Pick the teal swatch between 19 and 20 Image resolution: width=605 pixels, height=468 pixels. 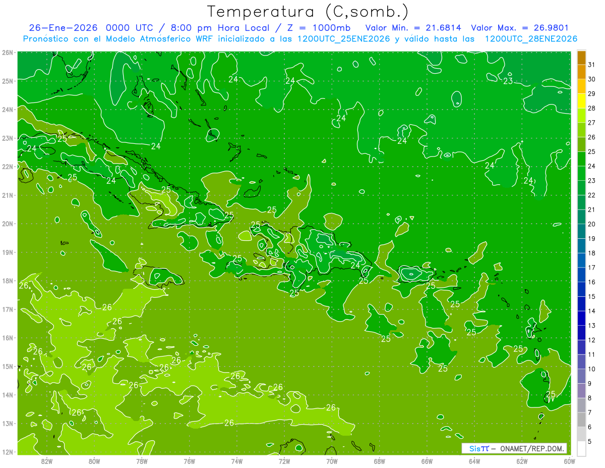point(581,231)
